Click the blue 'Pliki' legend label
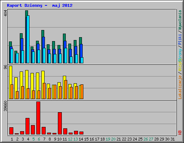This screenshot has height=143, width=184. click(180, 39)
